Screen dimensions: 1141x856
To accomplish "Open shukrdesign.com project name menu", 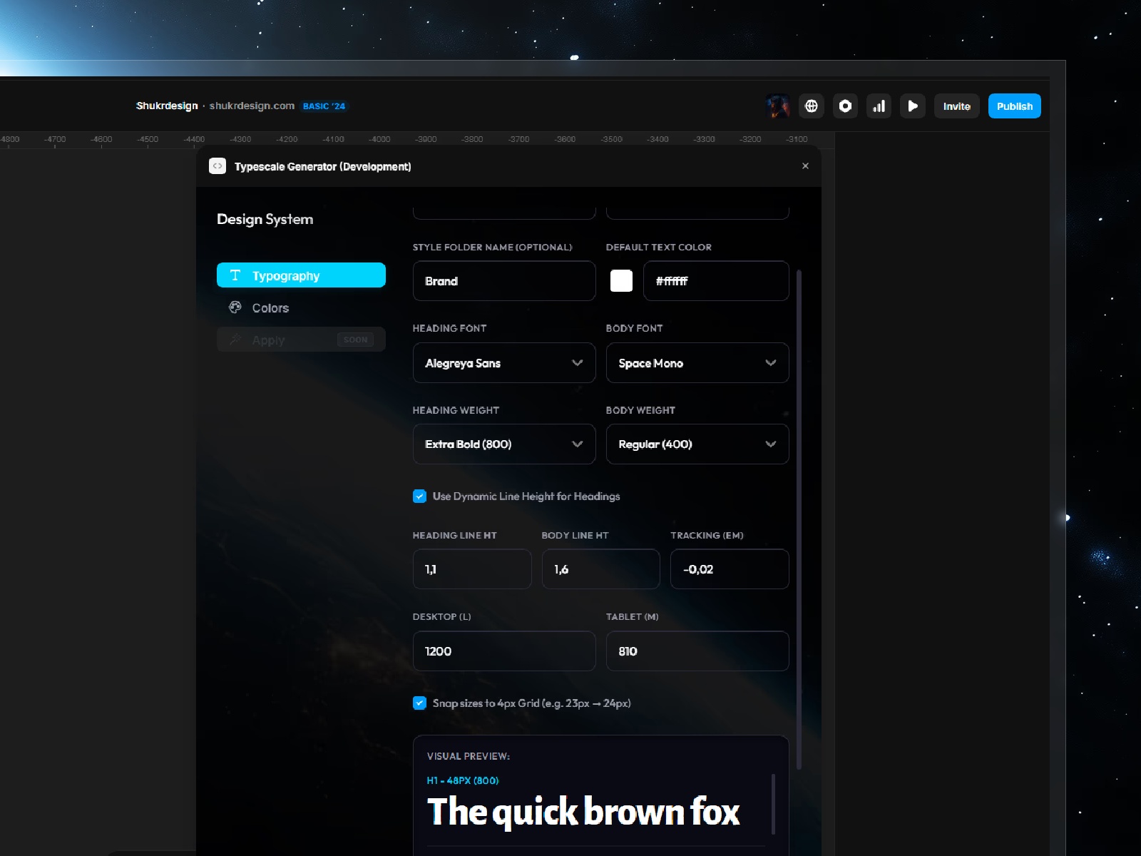I will 252,106.
